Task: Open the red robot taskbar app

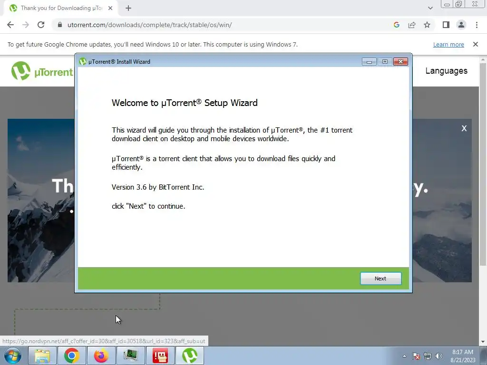Action: 160,355
